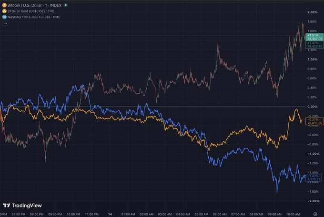
Task: Click the -0.60% price scale label
Action: 312,135
